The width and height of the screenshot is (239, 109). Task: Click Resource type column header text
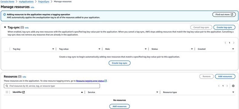tap(170, 92)
